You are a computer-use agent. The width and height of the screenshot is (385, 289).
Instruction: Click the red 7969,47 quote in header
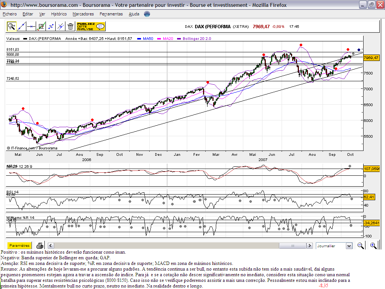coord(261,27)
